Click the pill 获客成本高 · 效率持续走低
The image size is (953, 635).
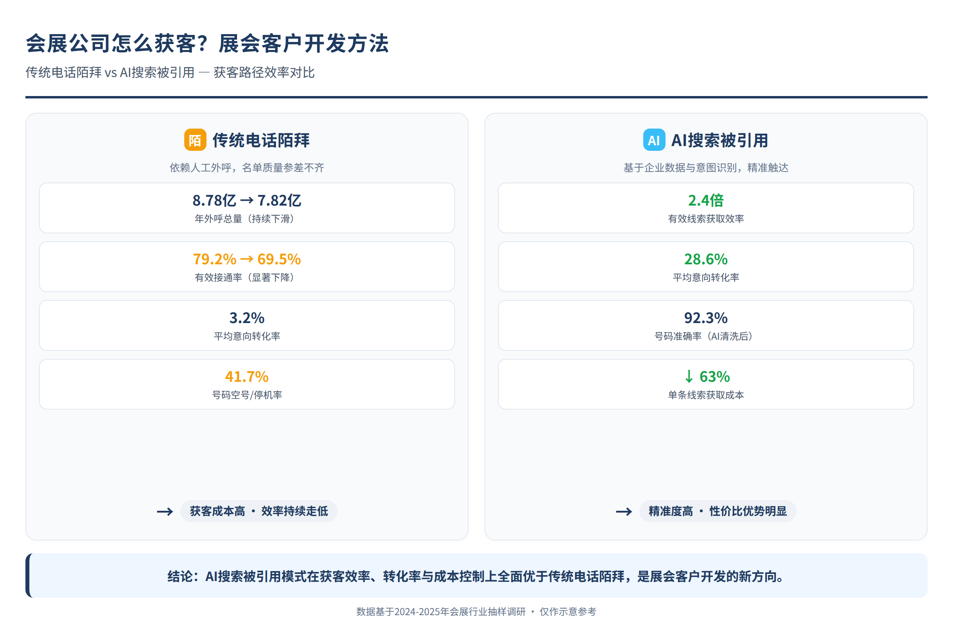259,511
